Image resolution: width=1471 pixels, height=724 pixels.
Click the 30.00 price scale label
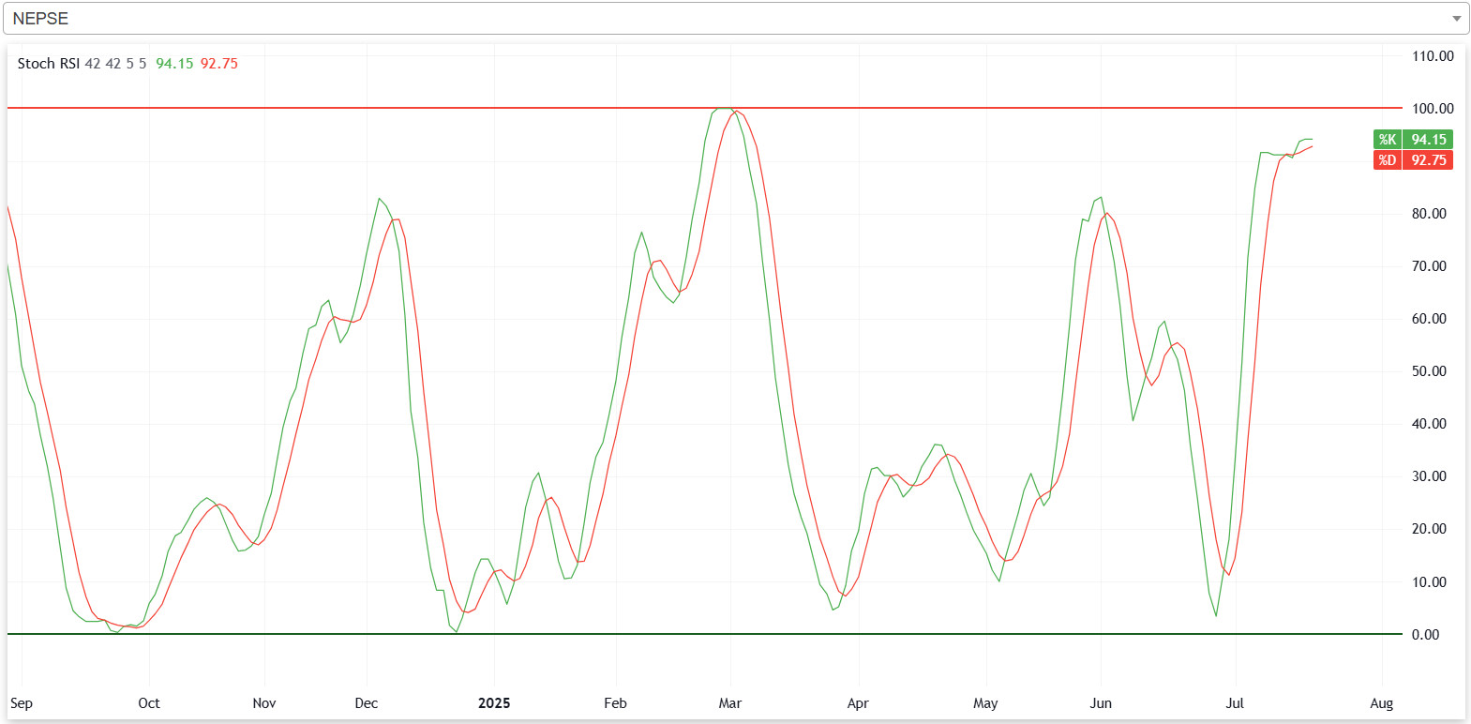1429,476
